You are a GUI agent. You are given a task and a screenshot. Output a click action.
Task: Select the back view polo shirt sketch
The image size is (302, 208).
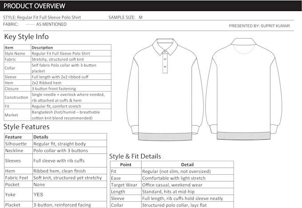coord(244,89)
